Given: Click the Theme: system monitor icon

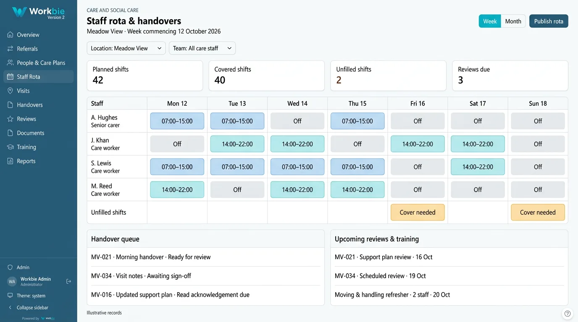Looking at the screenshot, I should pos(11,296).
